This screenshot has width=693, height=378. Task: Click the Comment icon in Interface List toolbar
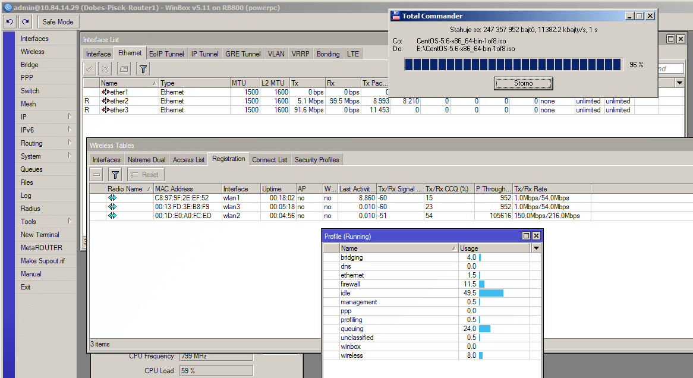click(124, 69)
